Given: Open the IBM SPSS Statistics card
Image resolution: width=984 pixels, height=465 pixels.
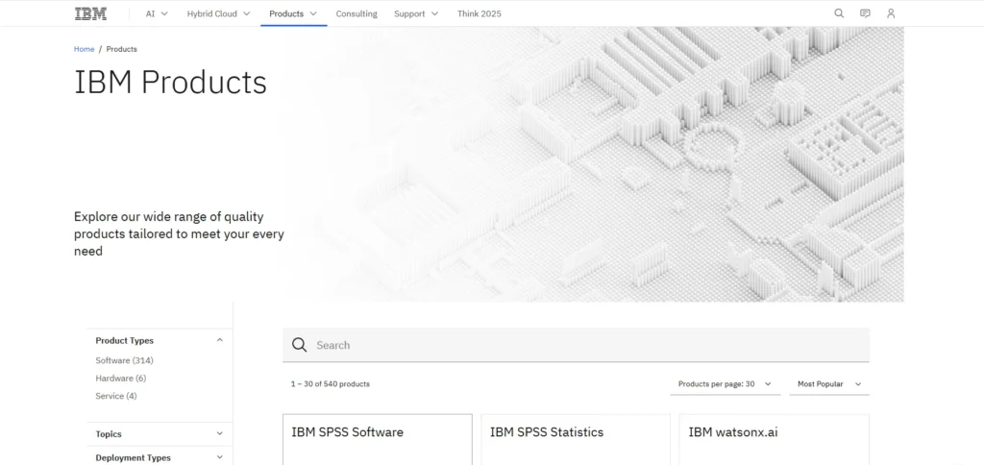Looking at the screenshot, I should coord(576,439).
